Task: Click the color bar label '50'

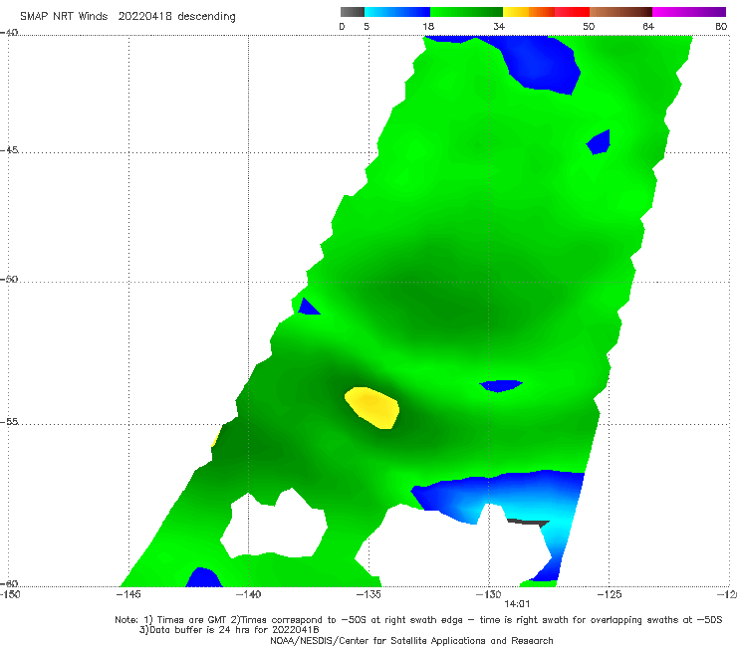Action: tap(589, 26)
